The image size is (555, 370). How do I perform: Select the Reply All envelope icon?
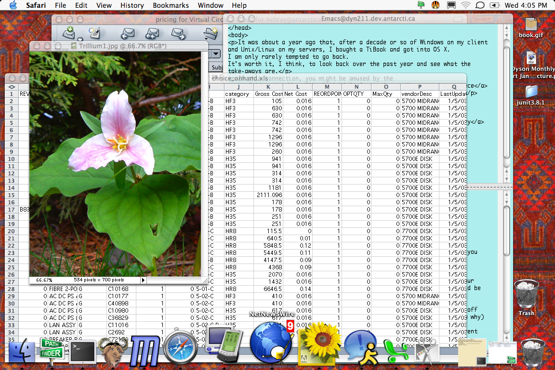pyautogui.click(x=152, y=34)
